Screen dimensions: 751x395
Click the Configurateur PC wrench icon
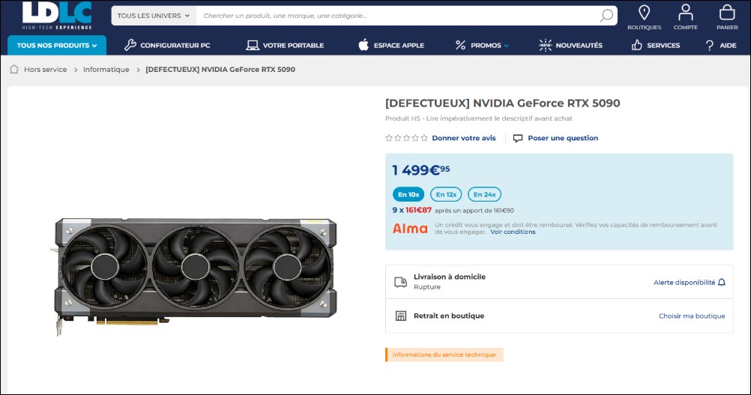point(130,45)
